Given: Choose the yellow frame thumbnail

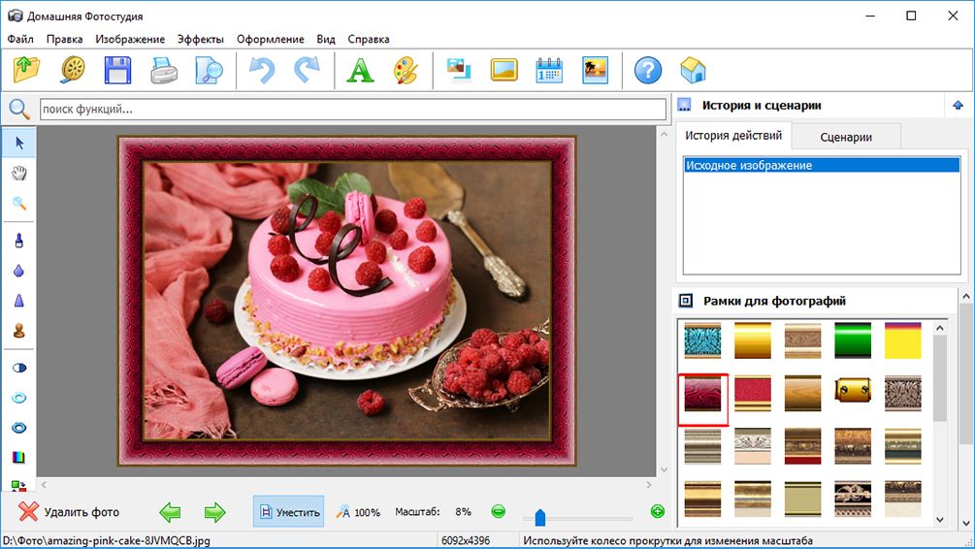Looking at the screenshot, I should [x=903, y=340].
